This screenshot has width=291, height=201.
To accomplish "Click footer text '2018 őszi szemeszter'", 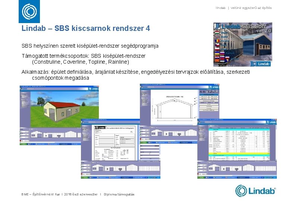I will [x=81, y=194].
